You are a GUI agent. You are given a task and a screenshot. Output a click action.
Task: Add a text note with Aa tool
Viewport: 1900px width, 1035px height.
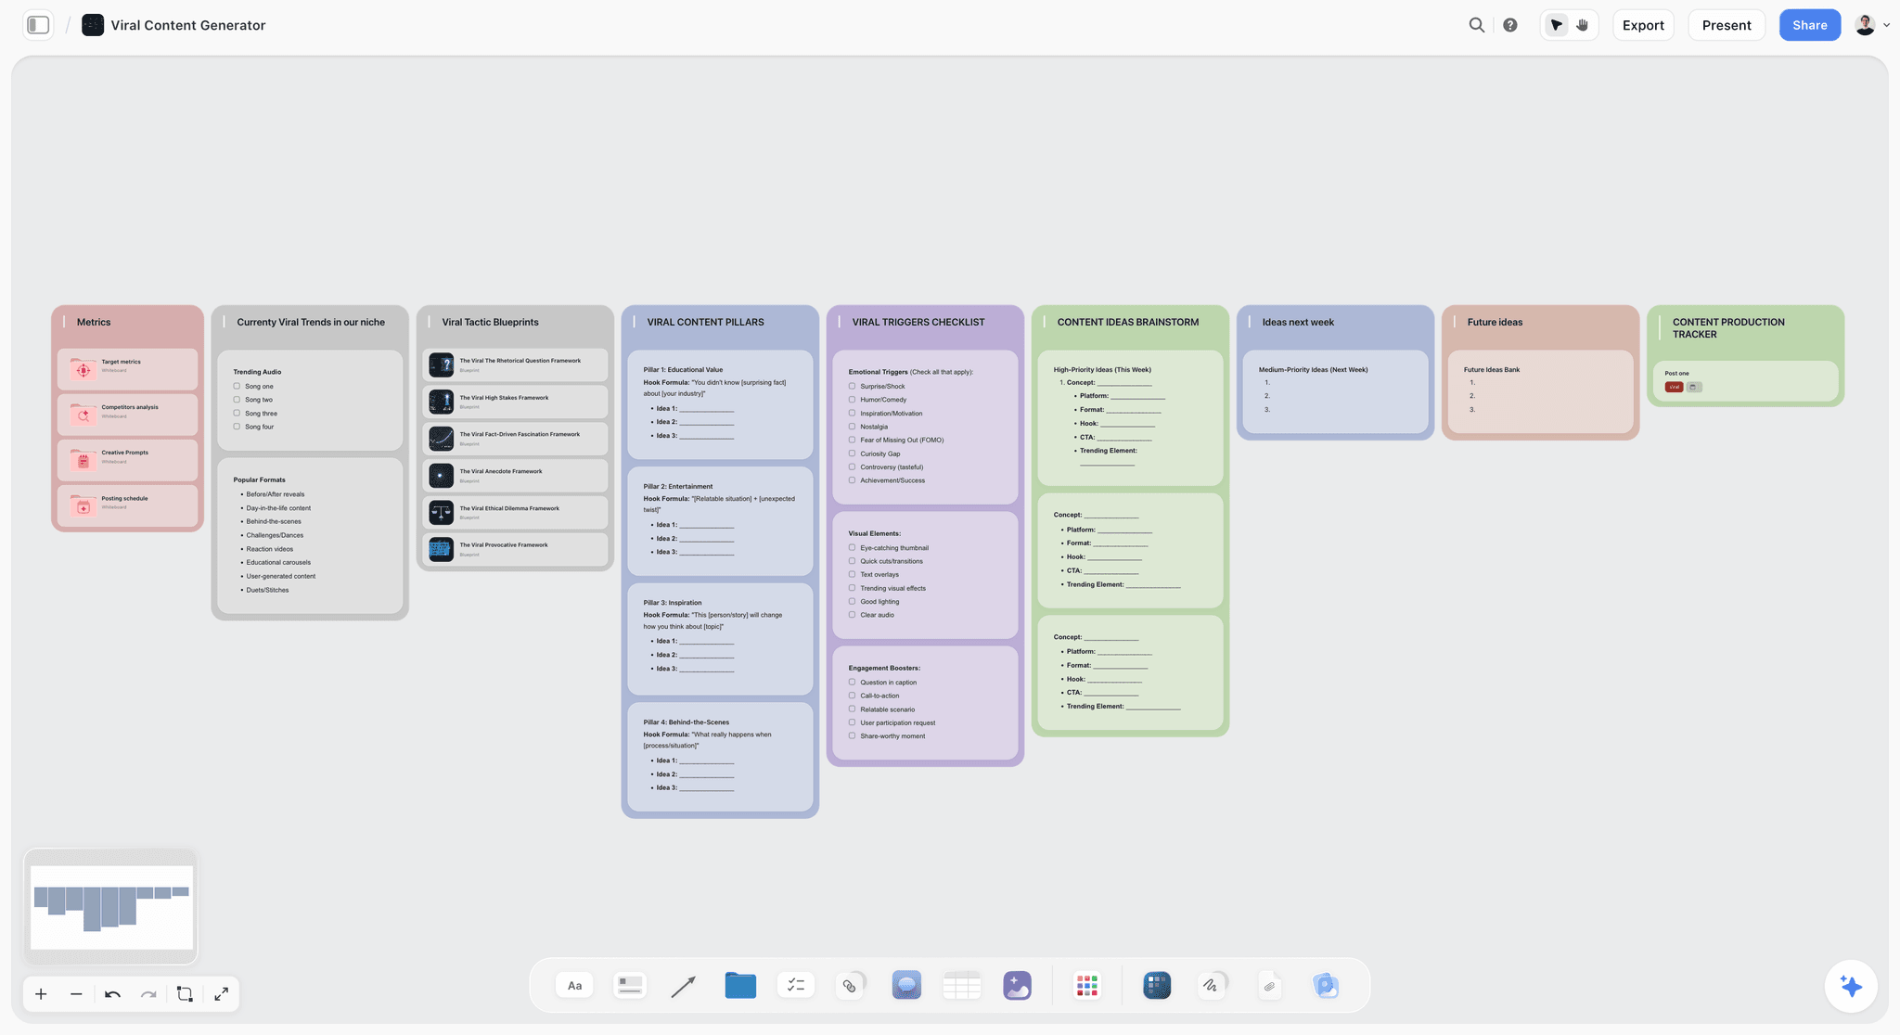pyautogui.click(x=575, y=985)
